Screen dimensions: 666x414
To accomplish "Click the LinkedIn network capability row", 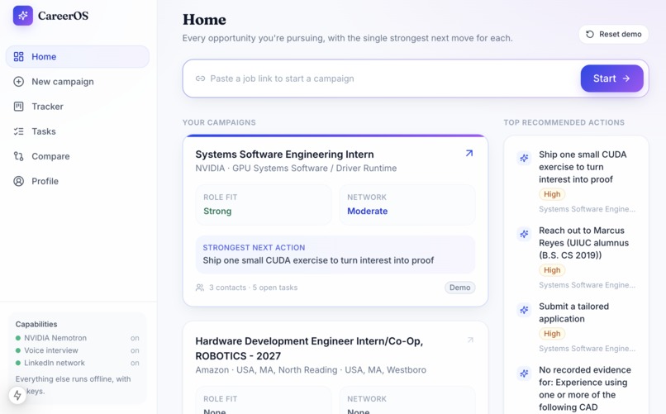I will pos(78,363).
